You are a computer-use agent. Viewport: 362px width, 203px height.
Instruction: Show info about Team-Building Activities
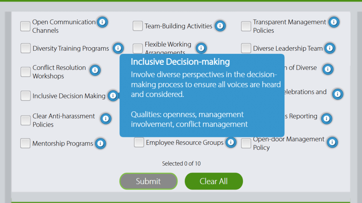pyautogui.click(x=220, y=26)
